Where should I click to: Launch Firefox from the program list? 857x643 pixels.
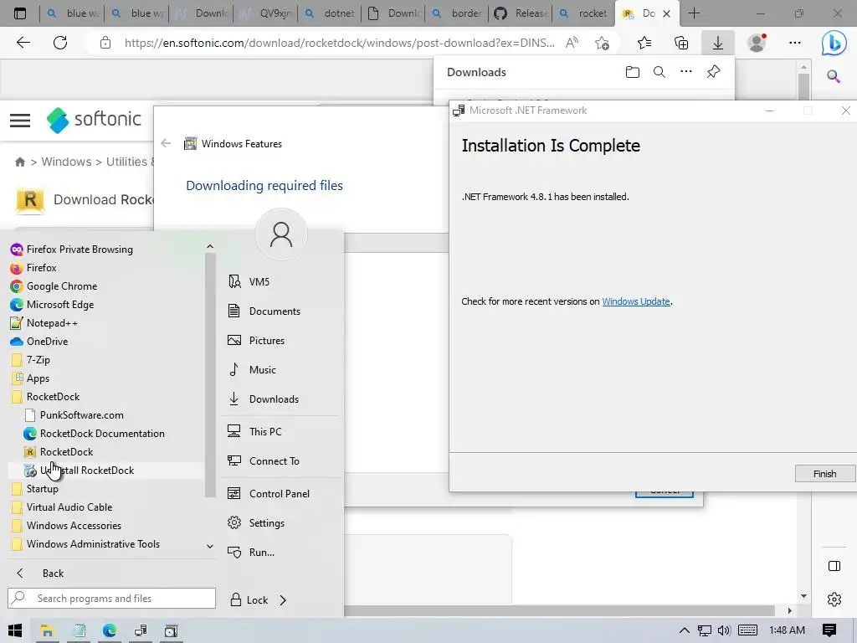[x=33, y=268]
